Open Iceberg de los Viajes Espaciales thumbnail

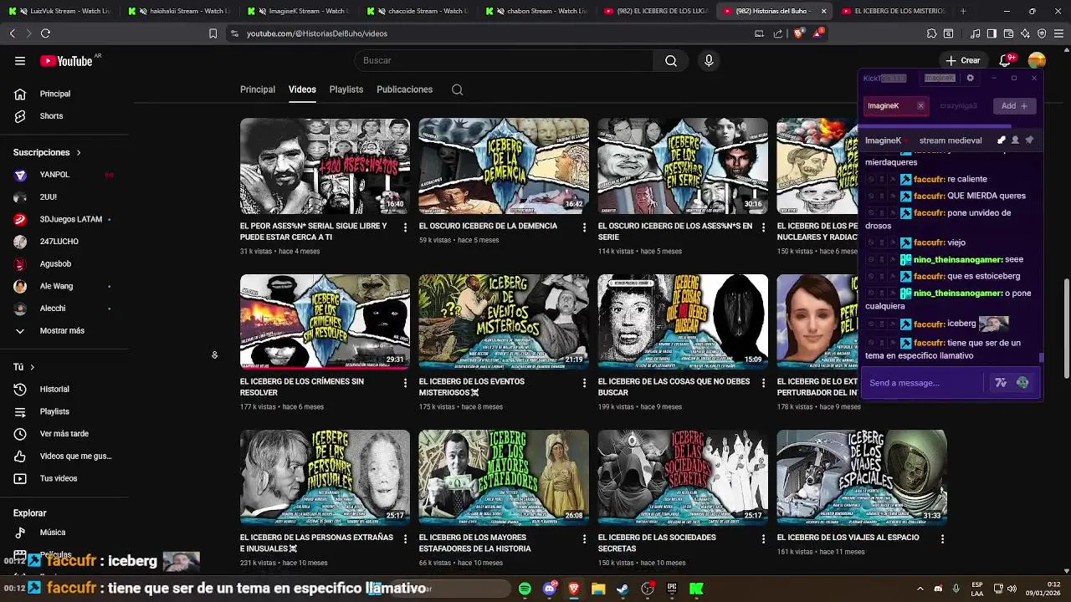(861, 477)
